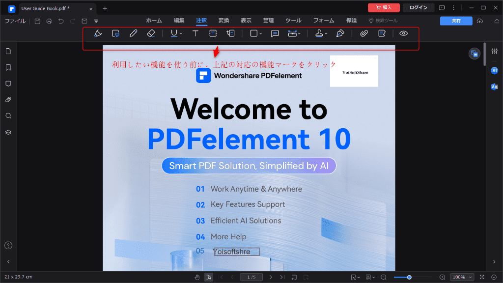Select the Text box tool
The height and width of the screenshot is (283, 503).
[213, 33]
